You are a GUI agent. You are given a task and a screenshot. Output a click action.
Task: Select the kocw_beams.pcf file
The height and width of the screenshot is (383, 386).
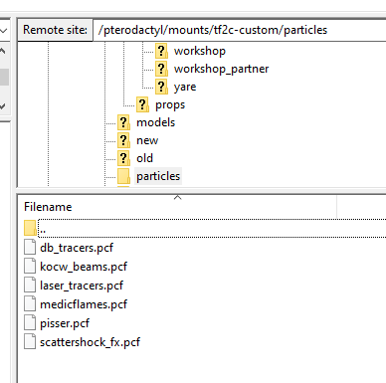pyautogui.click(x=84, y=267)
